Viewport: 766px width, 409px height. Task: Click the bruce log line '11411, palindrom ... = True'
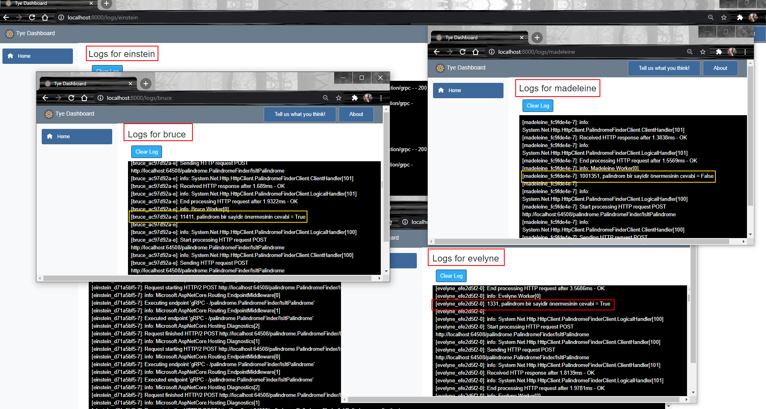218,217
